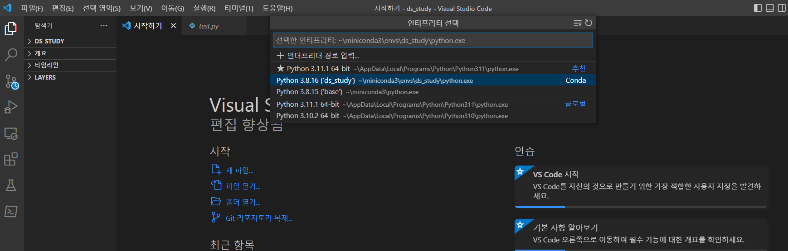Switch to the test.py tab
Image resolution: width=788 pixels, height=251 pixels.
click(214, 26)
